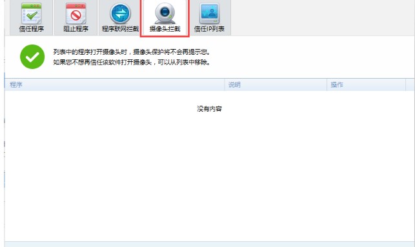
Task: Open the 信任程序 tab icon
Action: (31, 14)
